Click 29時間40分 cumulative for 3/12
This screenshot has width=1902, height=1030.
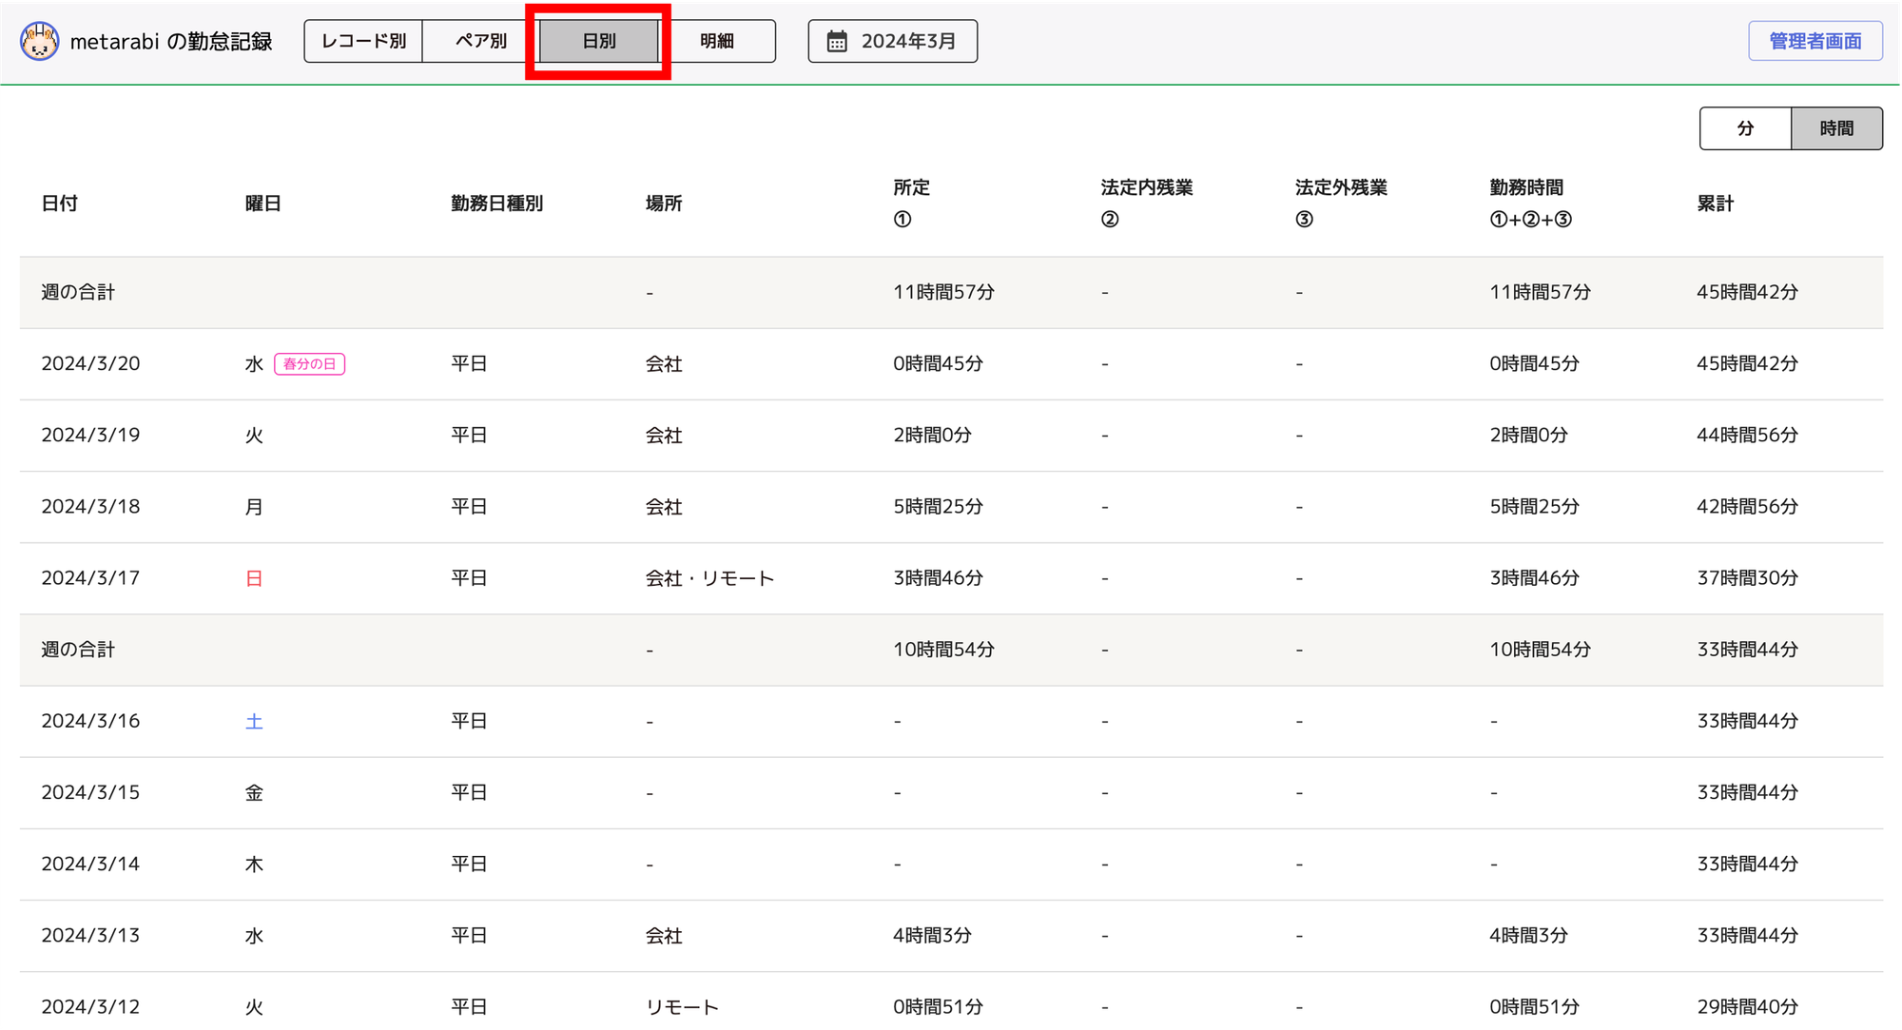1747,1007
